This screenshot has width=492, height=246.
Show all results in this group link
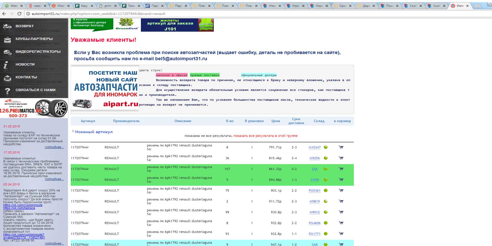point(265,136)
